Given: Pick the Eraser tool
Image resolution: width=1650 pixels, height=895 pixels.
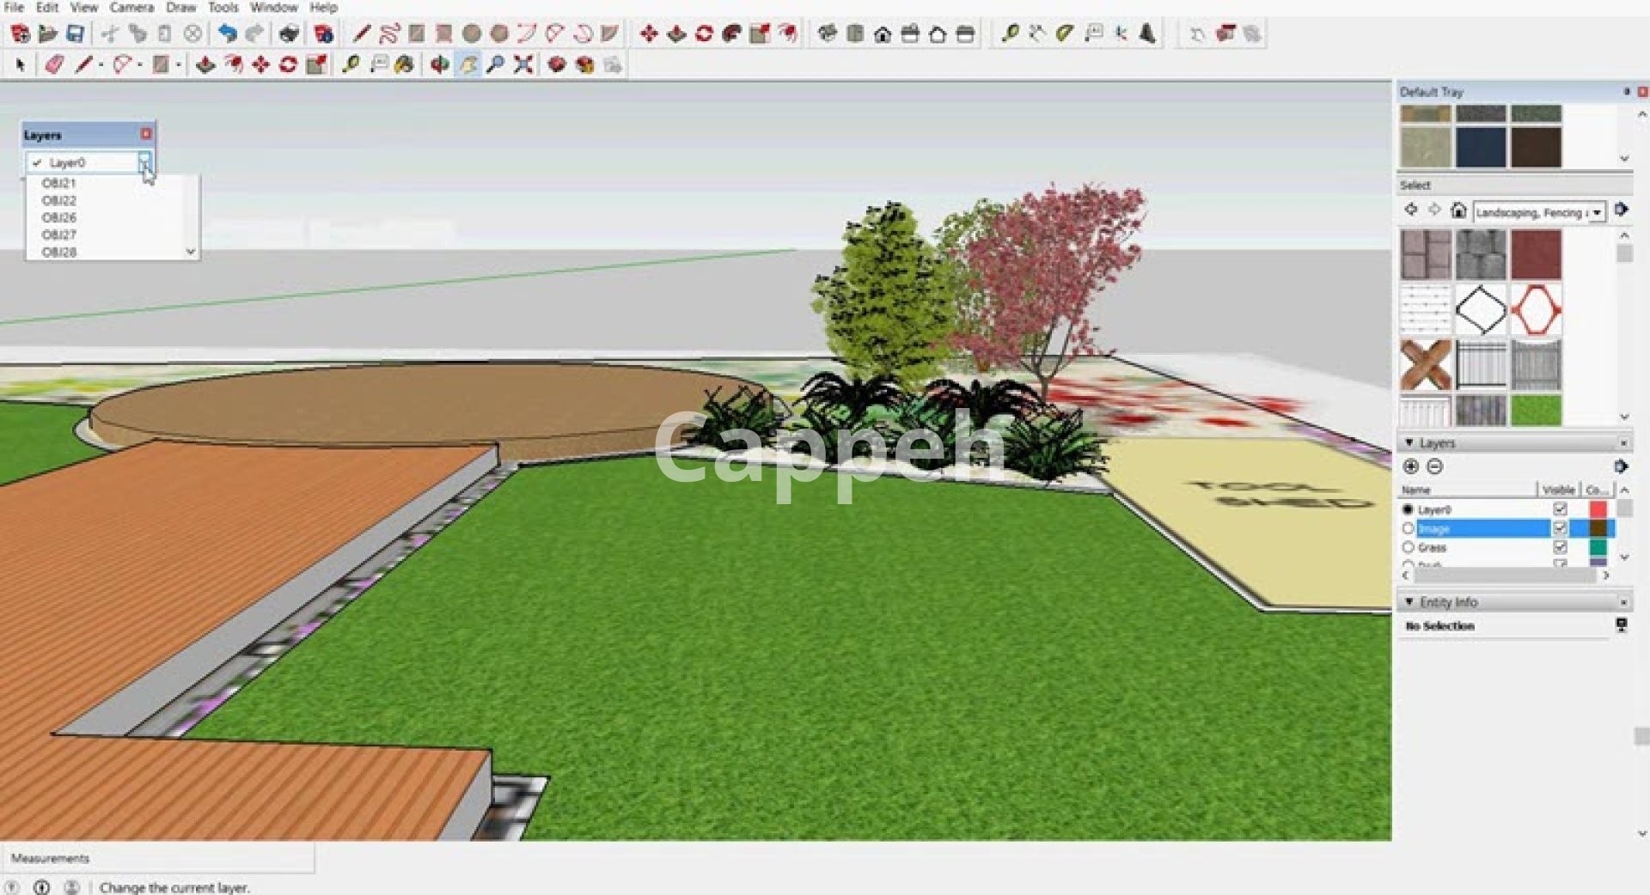Looking at the screenshot, I should point(54,65).
